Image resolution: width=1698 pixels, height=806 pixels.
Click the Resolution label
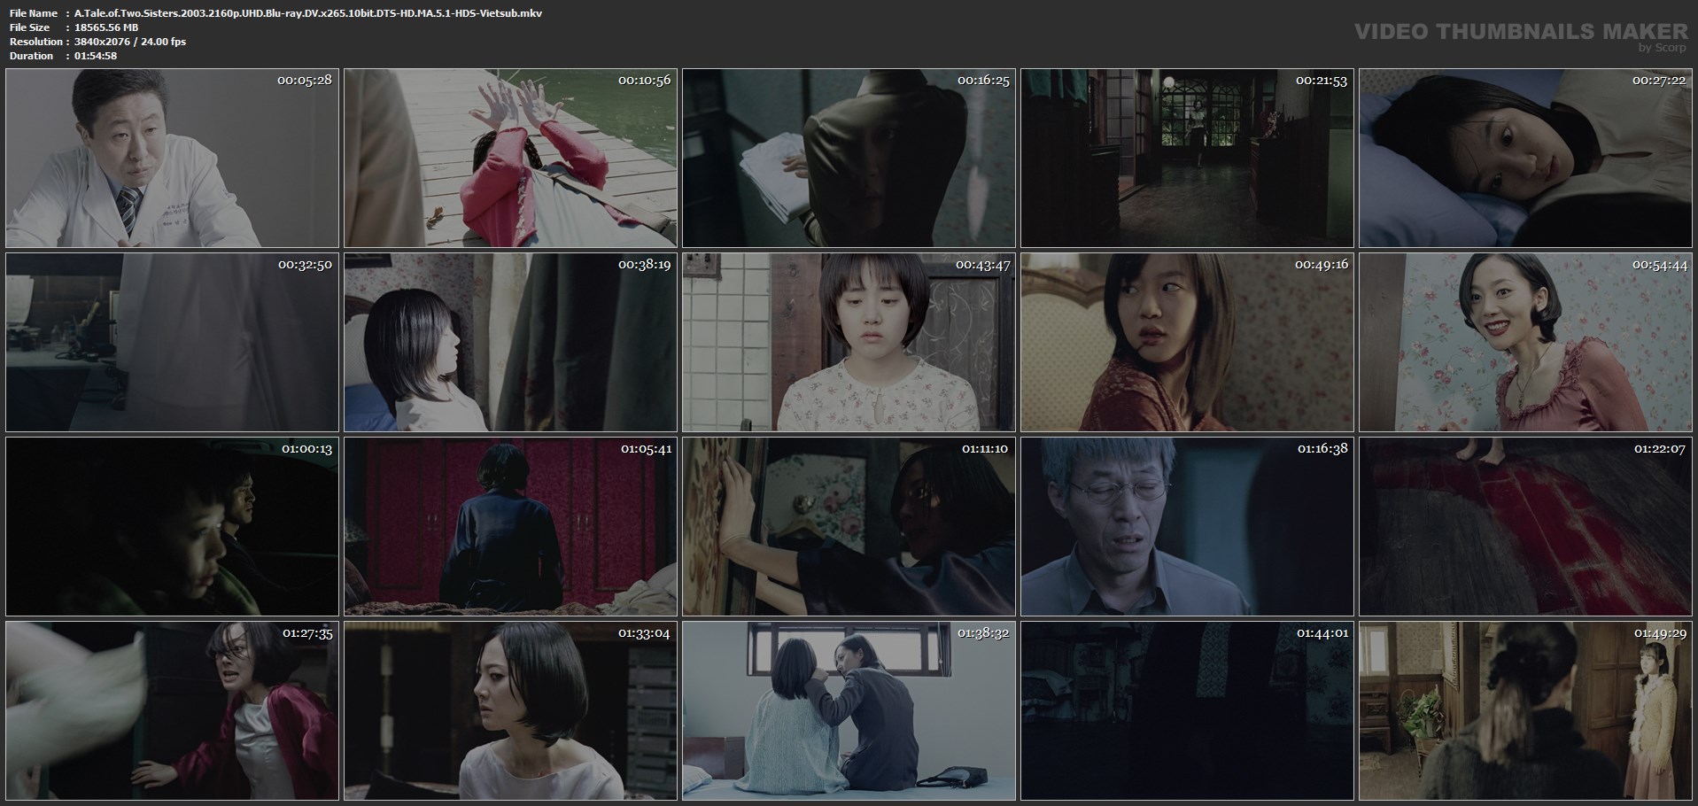tap(35, 42)
